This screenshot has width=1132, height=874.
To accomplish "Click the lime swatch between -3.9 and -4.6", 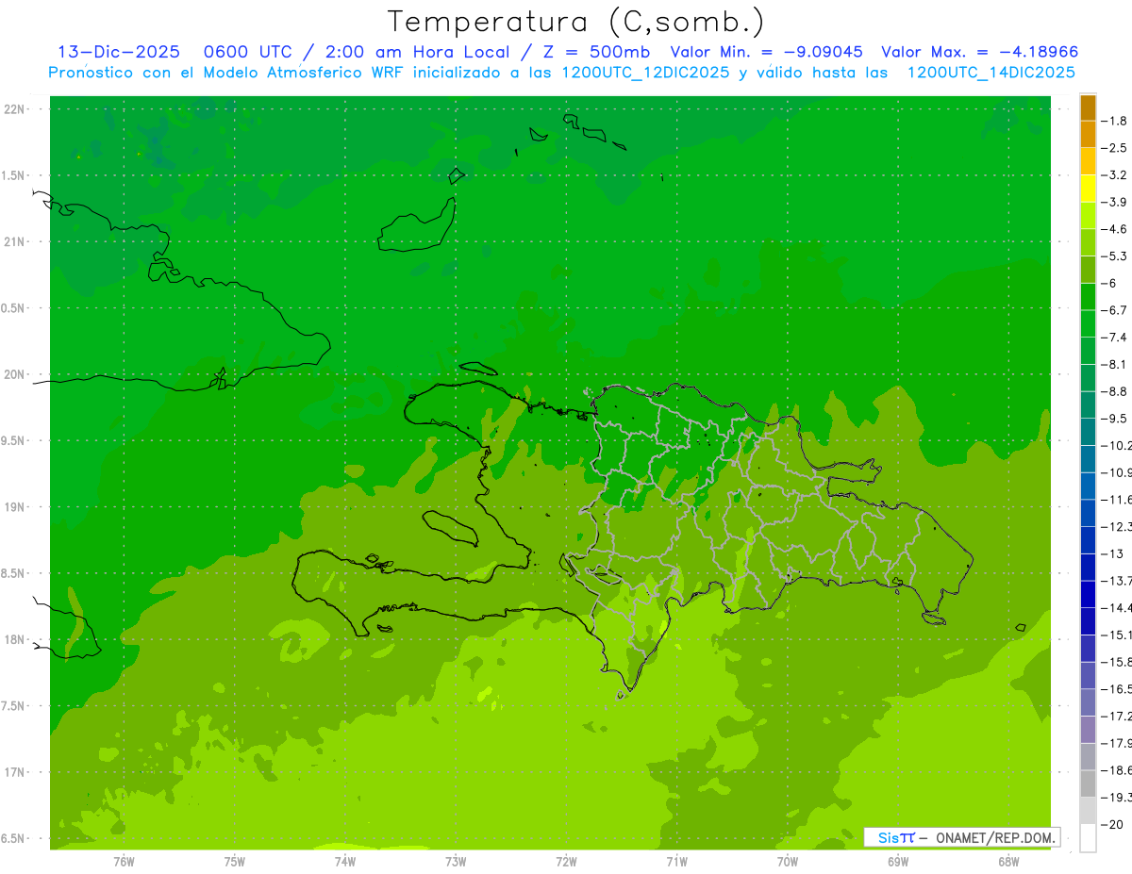I will pos(1088,216).
